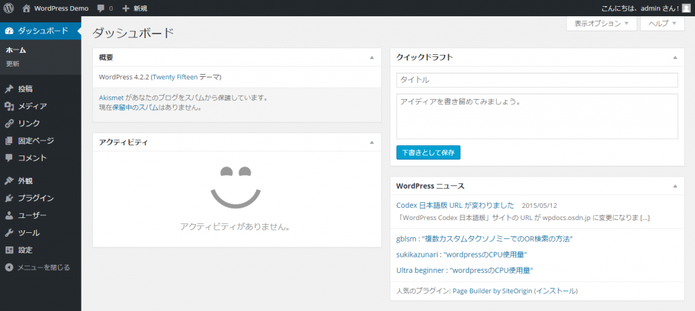This screenshot has width=695, height=311.
Task: Open the Page Builder by SiteOrigin link
Action: point(493,291)
